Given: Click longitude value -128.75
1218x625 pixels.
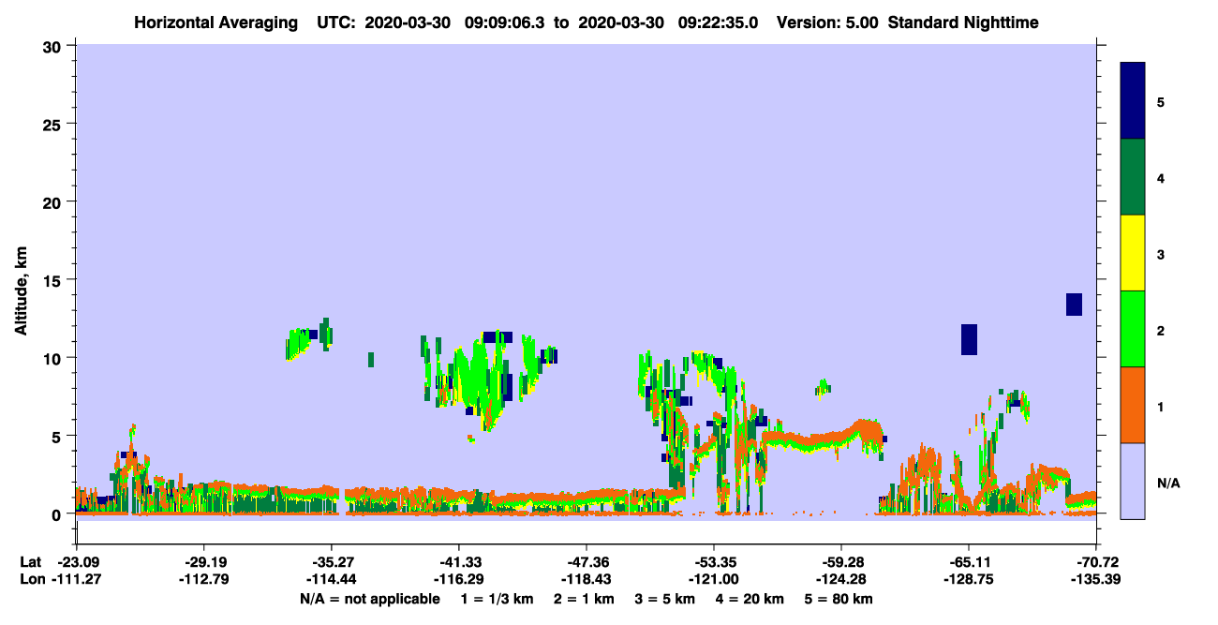Looking at the screenshot, I should [x=969, y=579].
